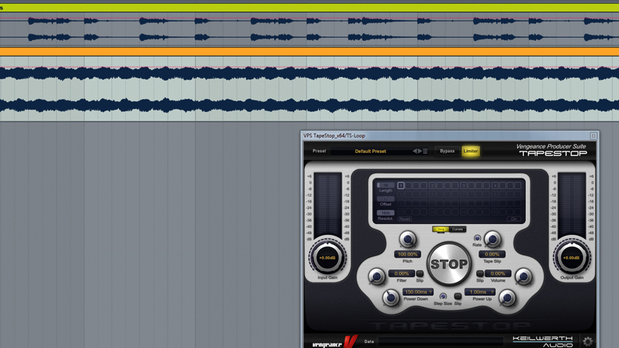Switch to the Curves tab
This screenshot has width=619, height=348.
pos(457,229)
